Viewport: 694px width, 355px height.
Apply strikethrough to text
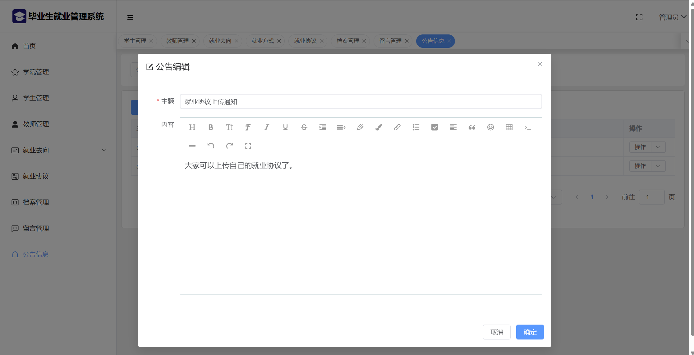[304, 127]
